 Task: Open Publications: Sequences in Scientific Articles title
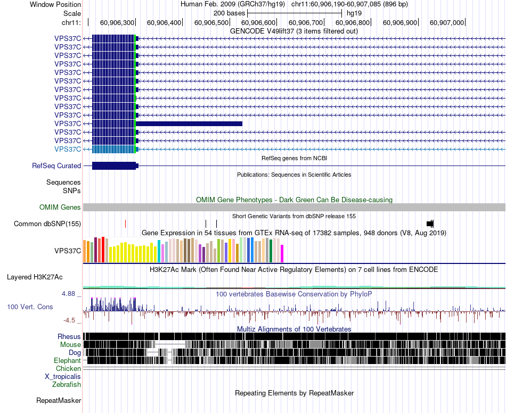[294, 175]
